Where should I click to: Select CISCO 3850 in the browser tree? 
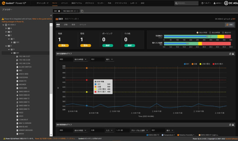pos(23,74)
